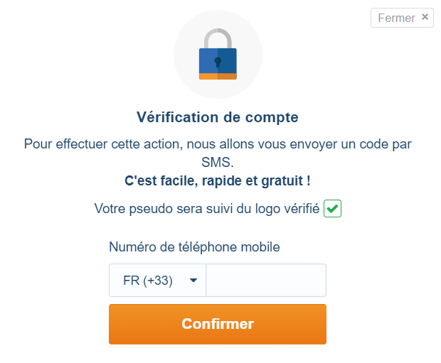Click the X icon beside Fermer
This screenshot has width=441, height=363.
425,17
